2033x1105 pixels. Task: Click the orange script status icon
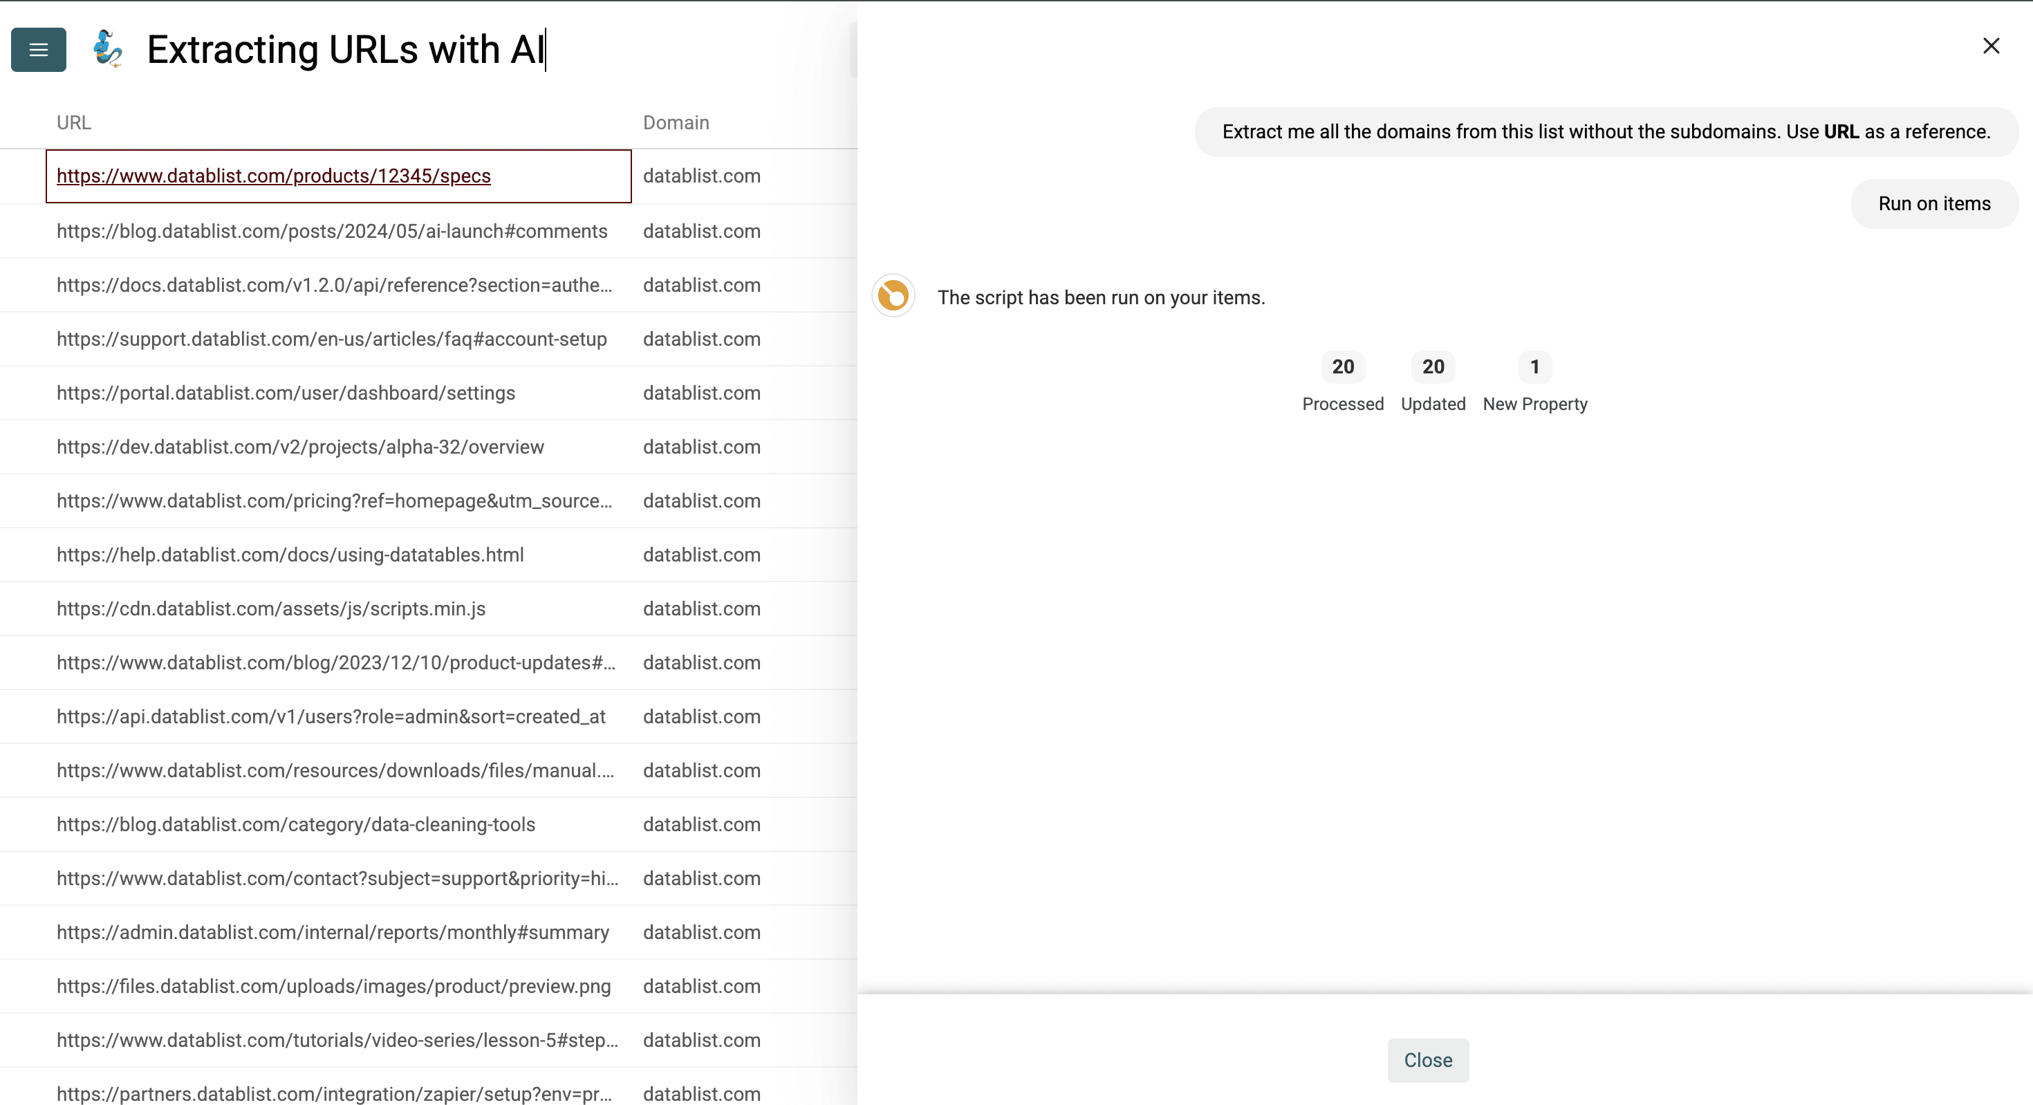892,297
